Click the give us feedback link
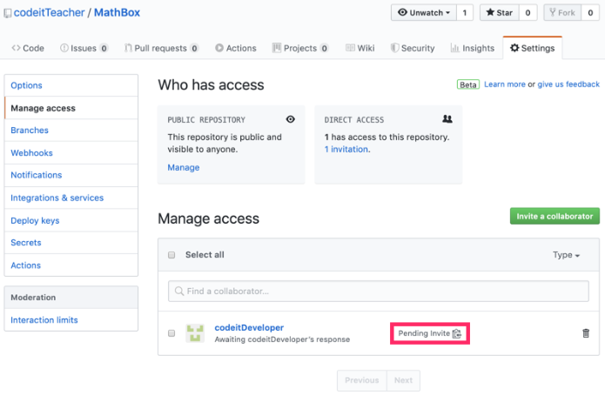The height and width of the screenshot is (396, 605). (x=568, y=84)
